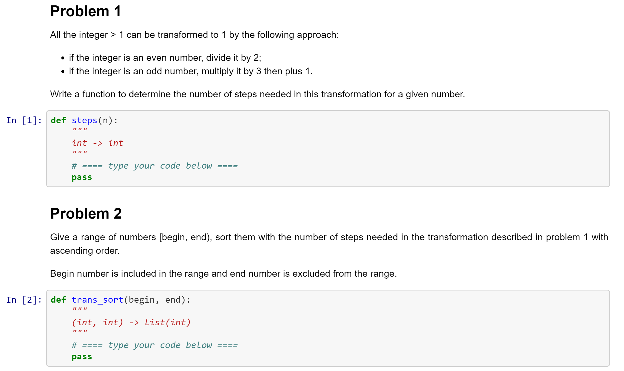Click the Problem 1 heading

(86, 11)
